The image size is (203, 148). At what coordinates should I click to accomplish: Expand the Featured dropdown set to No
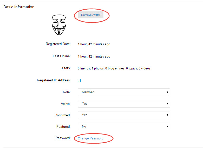[x=124, y=126]
